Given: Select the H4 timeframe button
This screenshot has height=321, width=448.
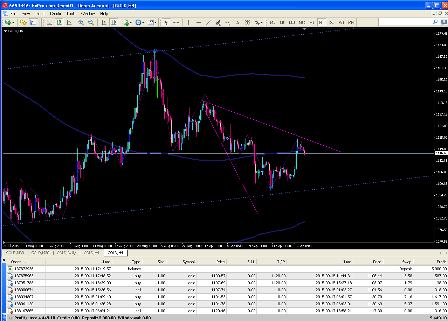Looking at the screenshot, I should (322, 22).
